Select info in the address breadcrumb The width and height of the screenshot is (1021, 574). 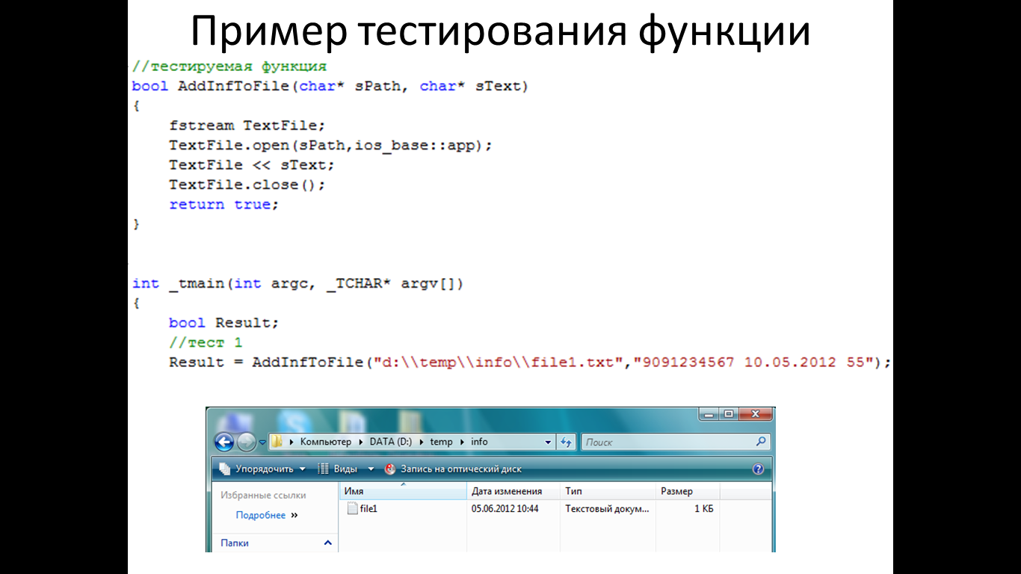(479, 442)
